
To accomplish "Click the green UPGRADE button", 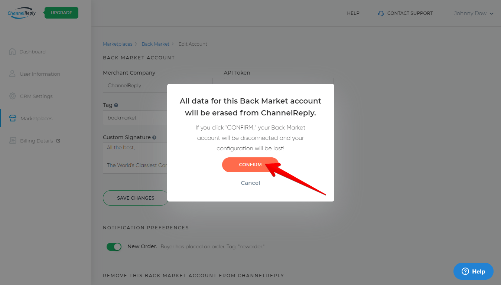I will (61, 12).
